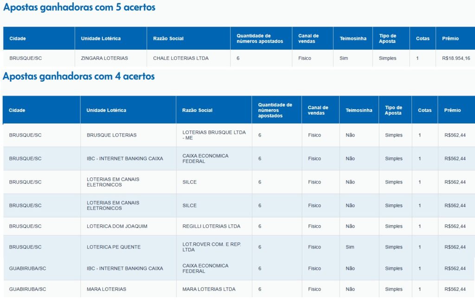Click 'Teimosinha' header in the 4 acertos table
The width and height of the screenshot is (475, 300).
pyautogui.click(x=359, y=110)
